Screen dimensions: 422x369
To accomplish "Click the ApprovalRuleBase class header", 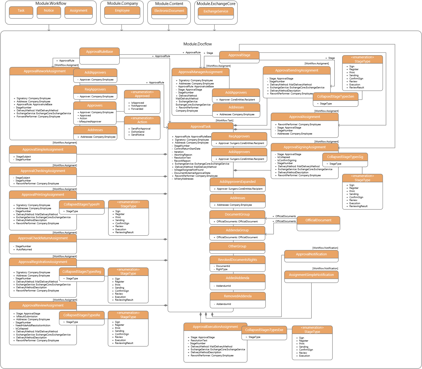I will (99, 52).
